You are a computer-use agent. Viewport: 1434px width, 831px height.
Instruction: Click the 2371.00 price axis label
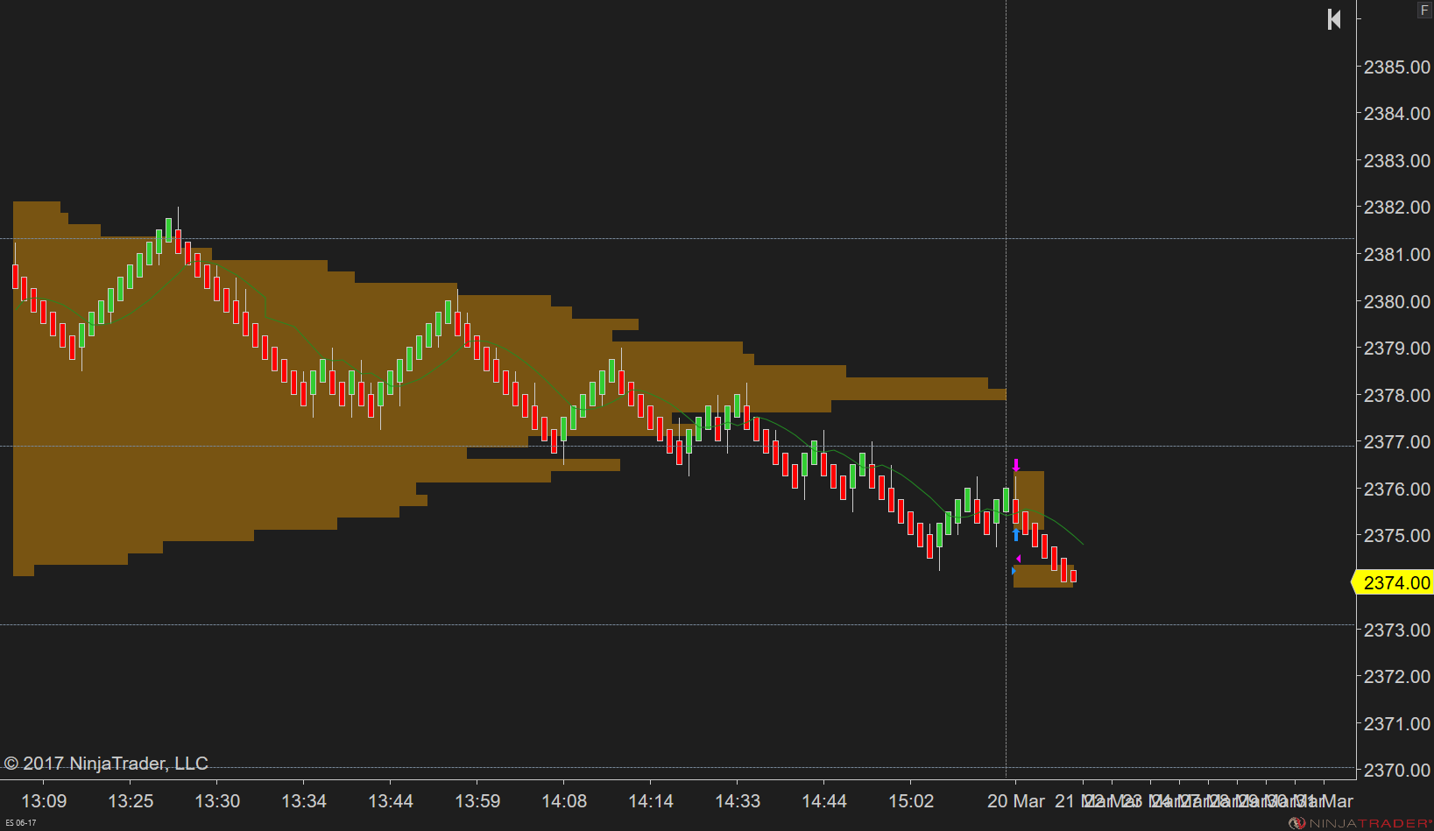click(x=1396, y=723)
